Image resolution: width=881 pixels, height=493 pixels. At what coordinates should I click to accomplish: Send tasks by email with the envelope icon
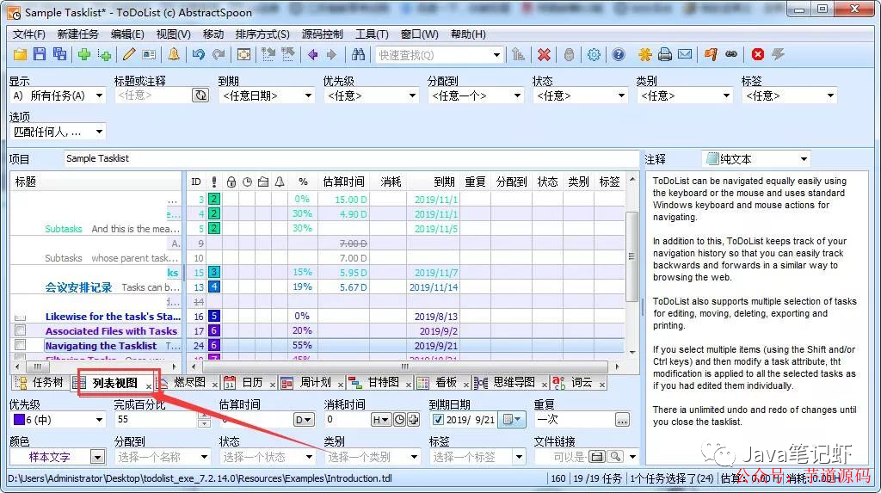pyautogui.click(x=684, y=54)
